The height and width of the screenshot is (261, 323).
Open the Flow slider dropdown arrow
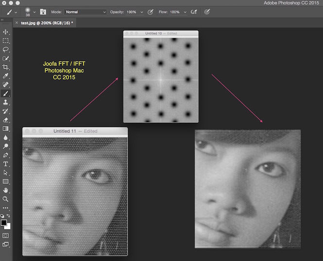click(185, 12)
